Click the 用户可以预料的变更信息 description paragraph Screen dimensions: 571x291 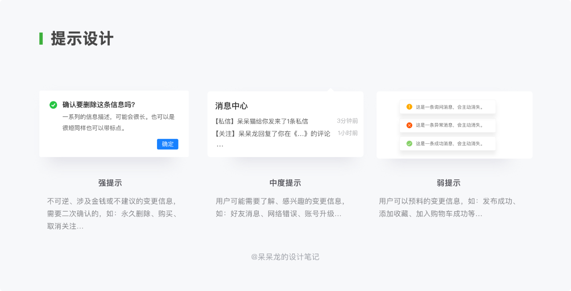(448, 208)
